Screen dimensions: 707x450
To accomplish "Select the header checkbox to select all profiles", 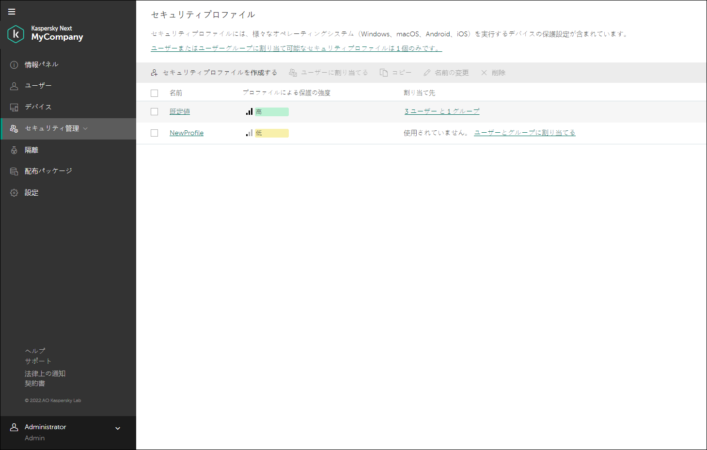I will 154,93.
